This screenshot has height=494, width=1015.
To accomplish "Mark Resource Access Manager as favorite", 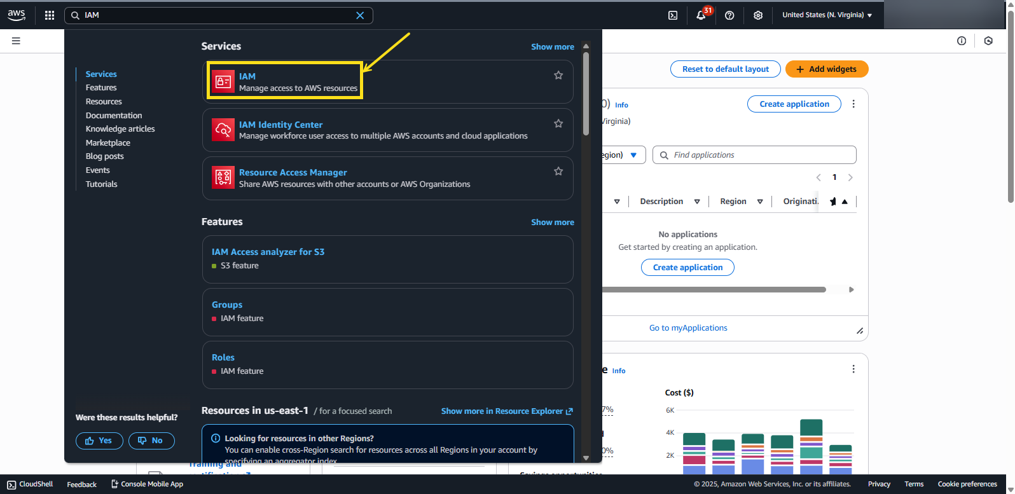I will point(558,171).
